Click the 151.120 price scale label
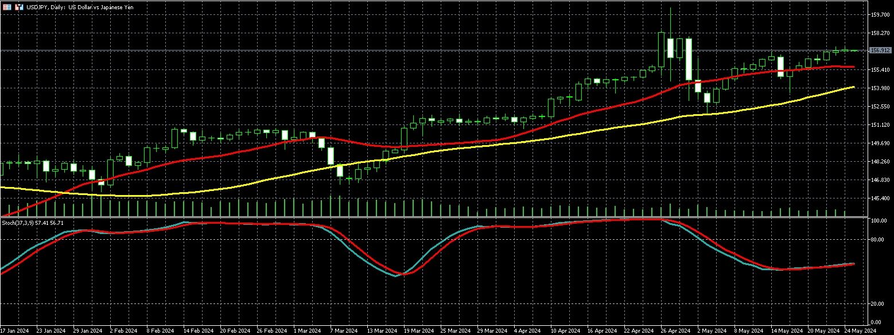 (x=880, y=124)
